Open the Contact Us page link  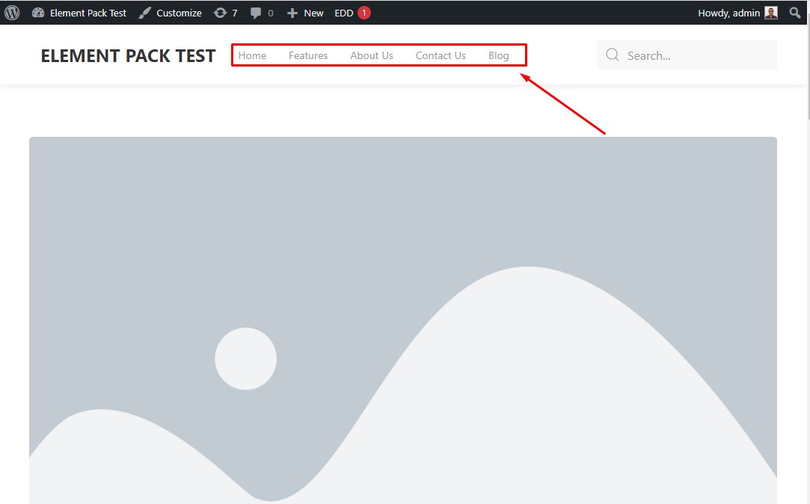[441, 55]
